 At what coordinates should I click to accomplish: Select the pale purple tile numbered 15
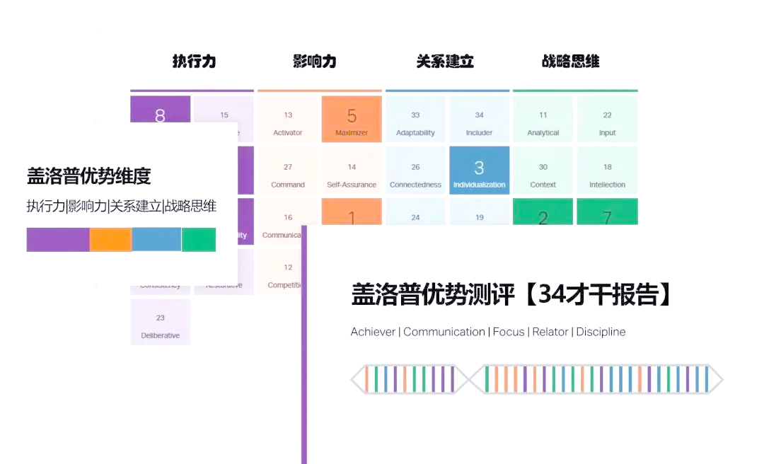point(224,109)
